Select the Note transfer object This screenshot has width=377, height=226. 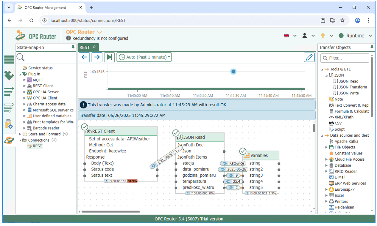click(x=336, y=99)
